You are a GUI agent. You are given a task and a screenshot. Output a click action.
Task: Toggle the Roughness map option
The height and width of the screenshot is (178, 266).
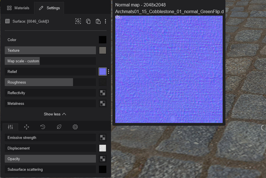tap(39, 82)
